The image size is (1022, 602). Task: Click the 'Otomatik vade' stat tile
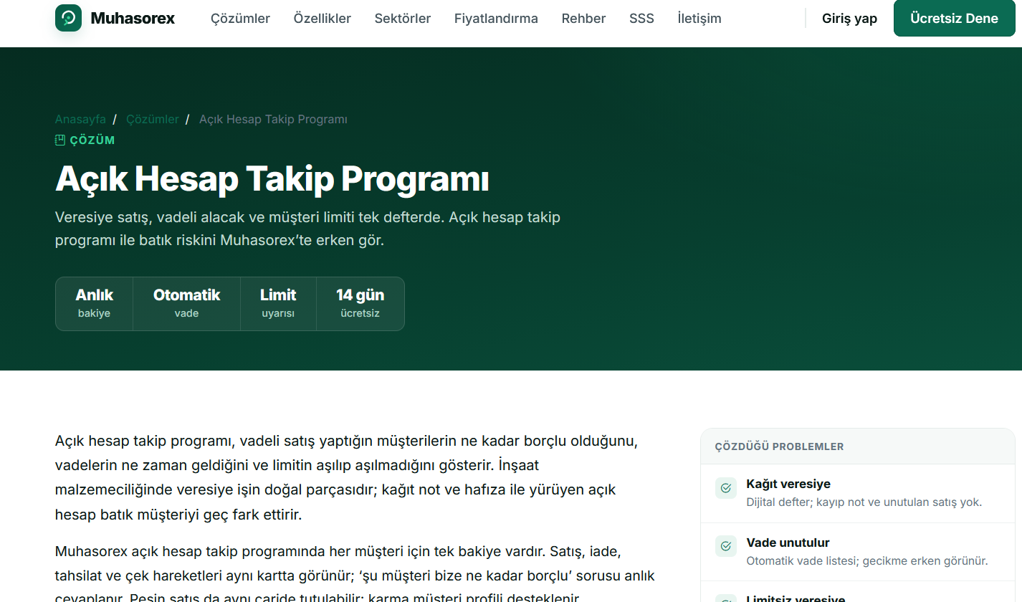(186, 304)
